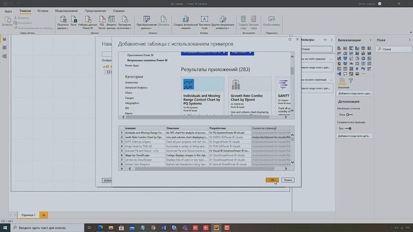
Task: Open the Individuals and Moving Range card
Action: 203,96
